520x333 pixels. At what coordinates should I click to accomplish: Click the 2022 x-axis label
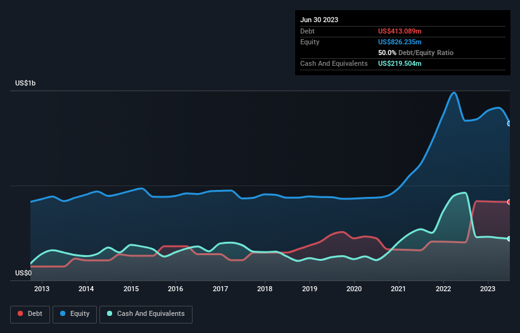tap(443, 289)
